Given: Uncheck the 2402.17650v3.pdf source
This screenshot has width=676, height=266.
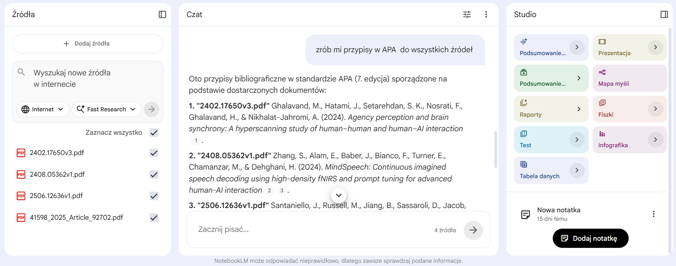Looking at the screenshot, I should [154, 153].
